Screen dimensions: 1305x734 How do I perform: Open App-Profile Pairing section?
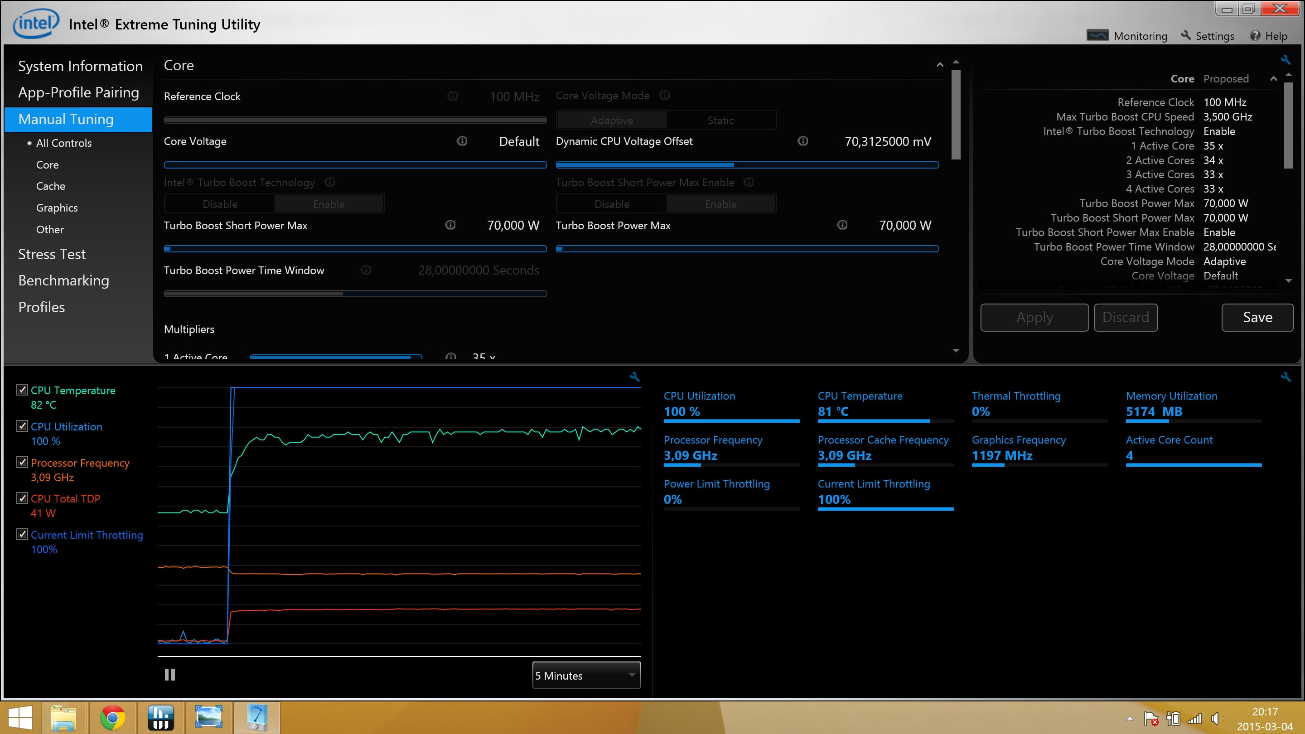click(x=78, y=92)
